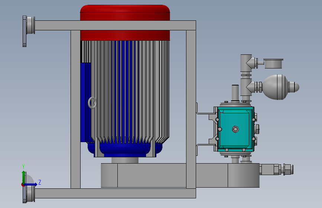This screenshot has width=322, height=208.
Task: Click the green Y axis arrow of the triad
Action: tap(24, 177)
